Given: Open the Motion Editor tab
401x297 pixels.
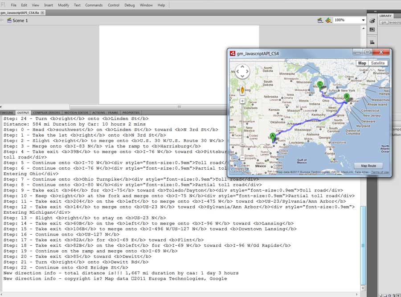Looking at the screenshot, I should [76, 113].
